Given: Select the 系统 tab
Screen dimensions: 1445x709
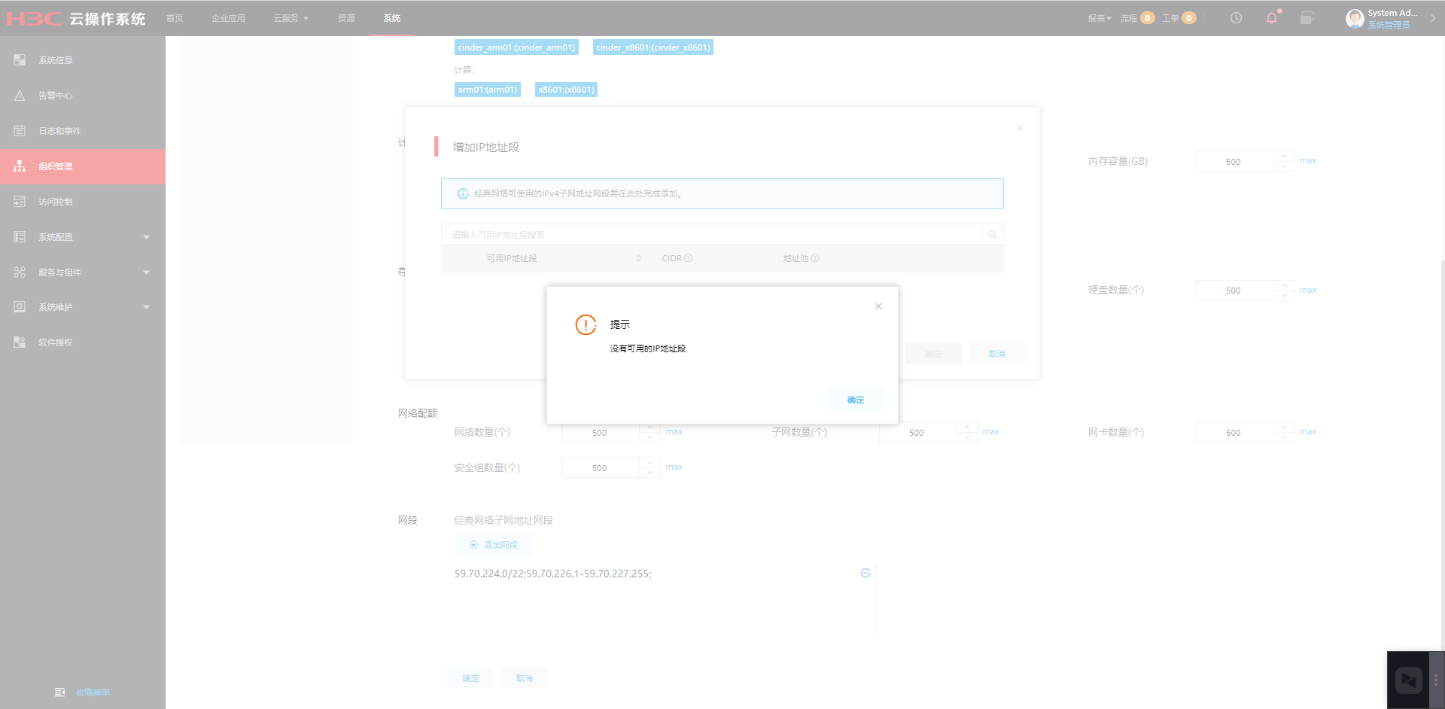Looking at the screenshot, I should tap(392, 18).
